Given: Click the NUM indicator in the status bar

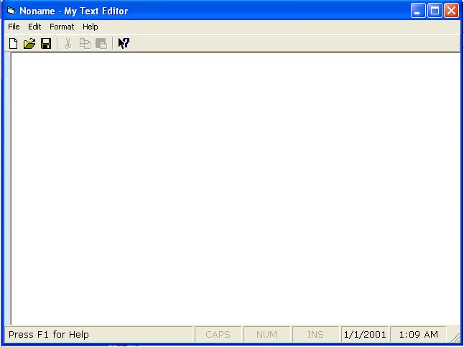Looking at the screenshot, I should pos(267,335).
